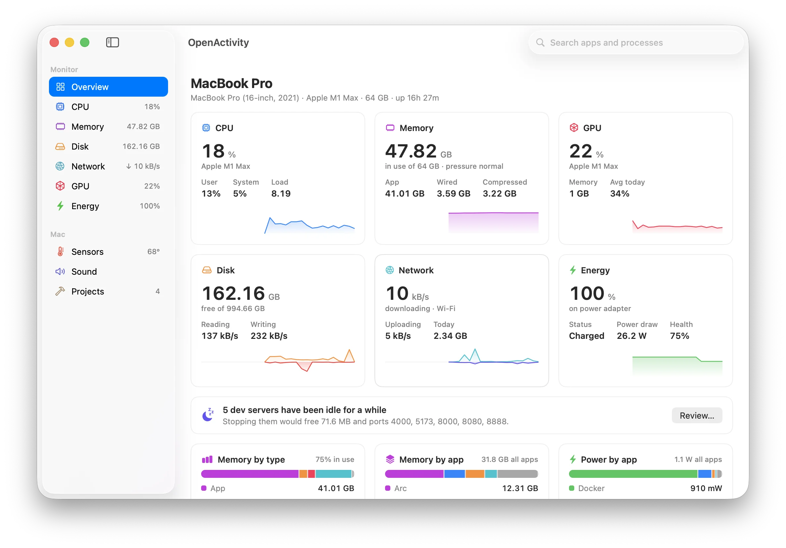Click the Projects hammer icon

pyautogui.click(x=60, y=291)
